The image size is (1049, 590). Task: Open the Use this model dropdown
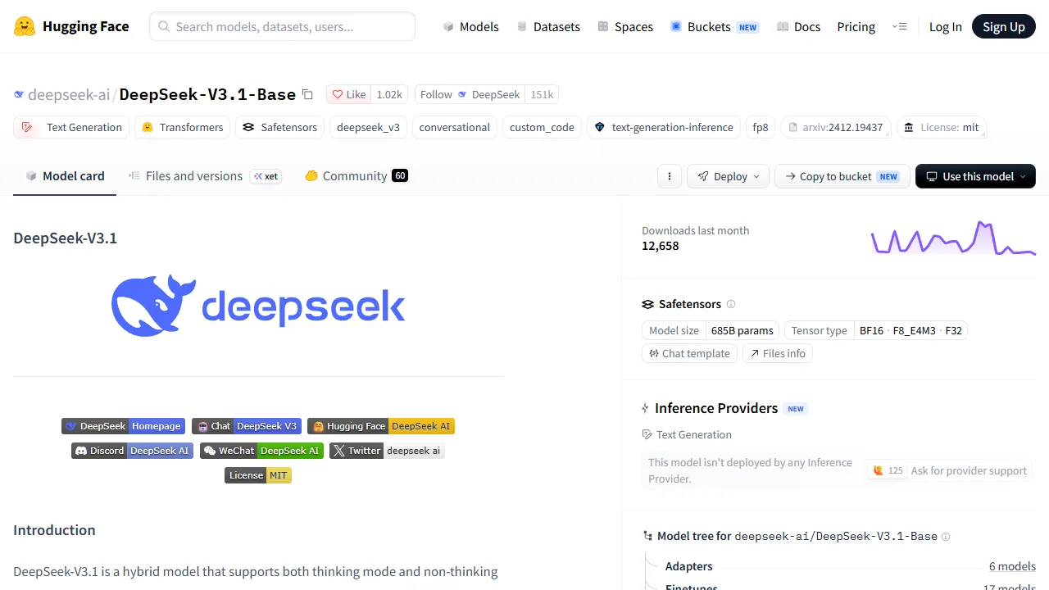pos(975,176)
